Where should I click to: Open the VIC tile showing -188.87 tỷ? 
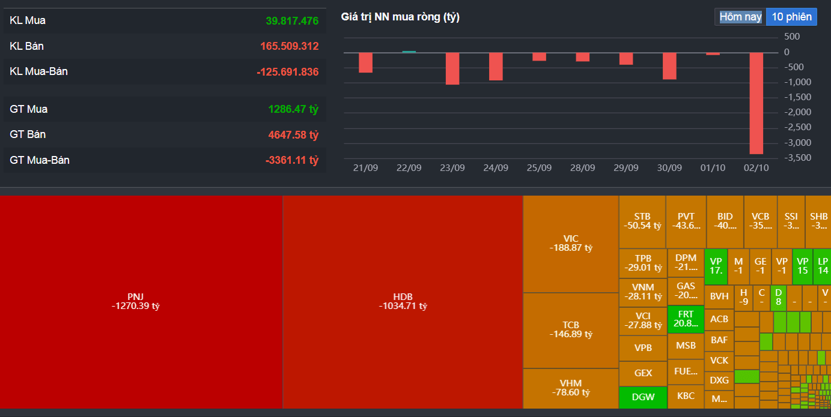571,244
